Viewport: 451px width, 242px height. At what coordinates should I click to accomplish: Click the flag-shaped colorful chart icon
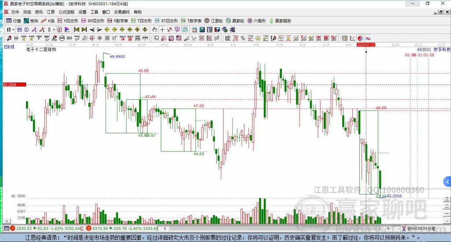[67, 29]
